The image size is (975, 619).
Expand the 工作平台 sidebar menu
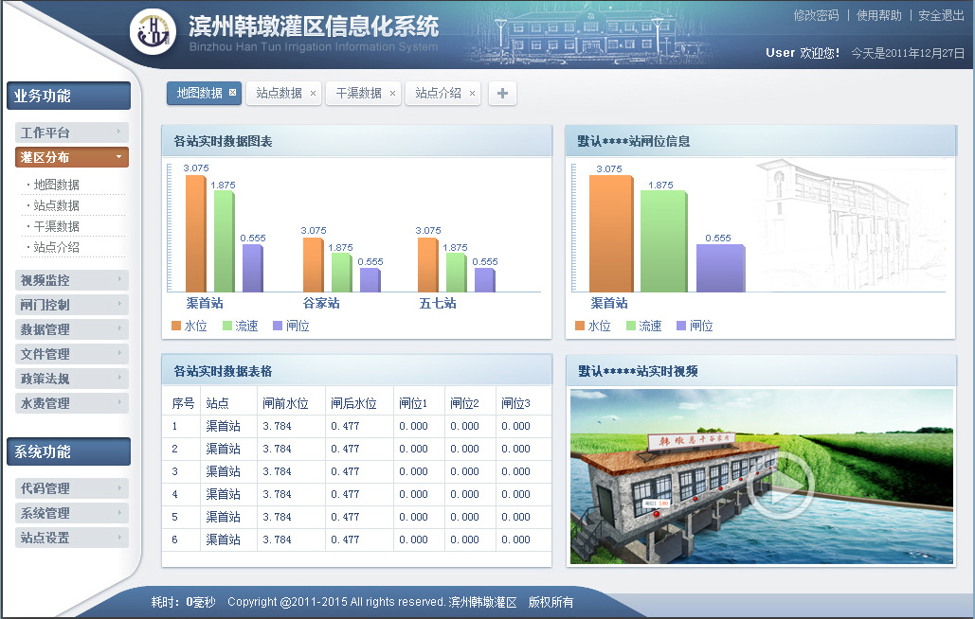point(72,133)
